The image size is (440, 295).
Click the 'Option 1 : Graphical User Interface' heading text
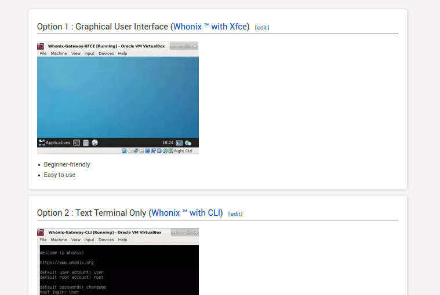[x=103, y=27]
